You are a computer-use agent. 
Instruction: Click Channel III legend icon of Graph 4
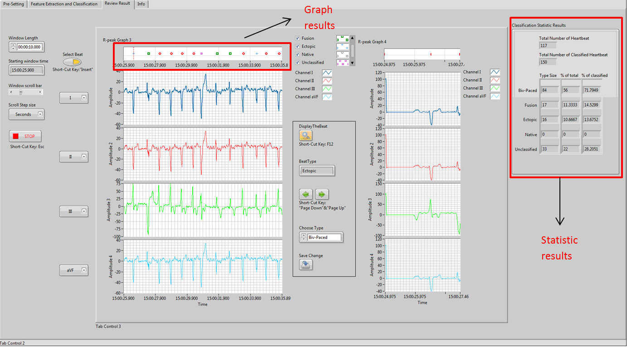click(x=495, y=88)
